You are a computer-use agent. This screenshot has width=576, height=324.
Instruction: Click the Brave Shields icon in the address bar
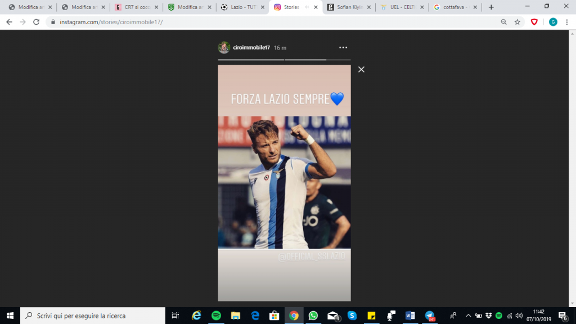point(534,22)
